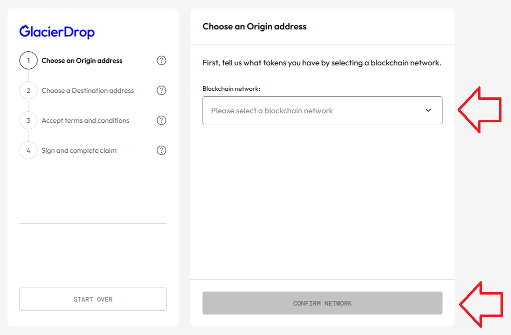Open help for Choose a Destination address
Image resolution: width=511 pixels, height=335 pixels.
[x=161, y=90]
